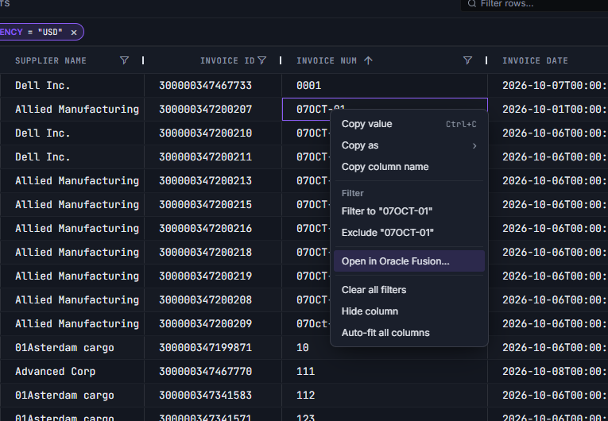Choose Open in Oracle Fusion...

pos(409,261)
